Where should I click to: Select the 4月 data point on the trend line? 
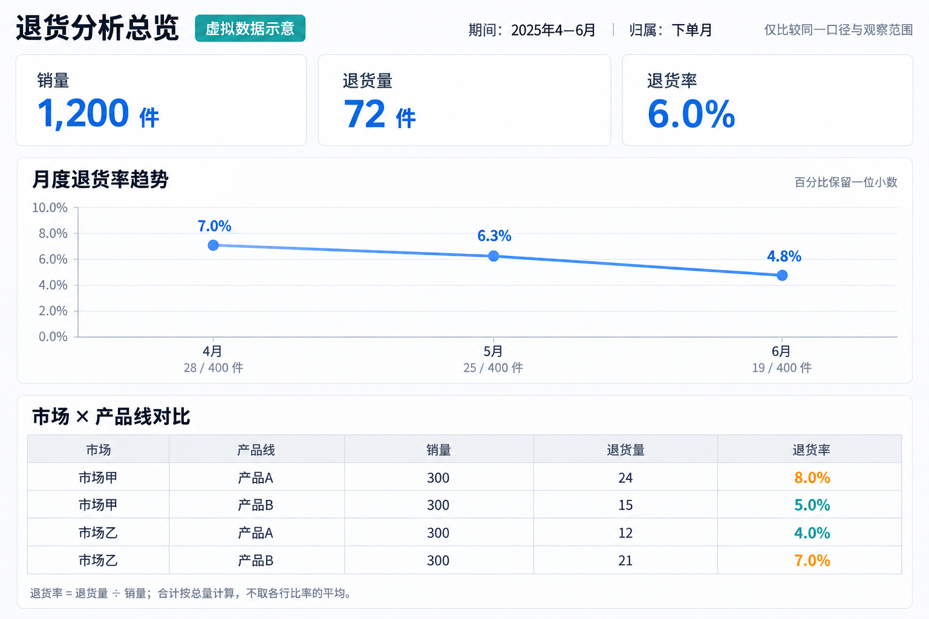coord(213,245)
